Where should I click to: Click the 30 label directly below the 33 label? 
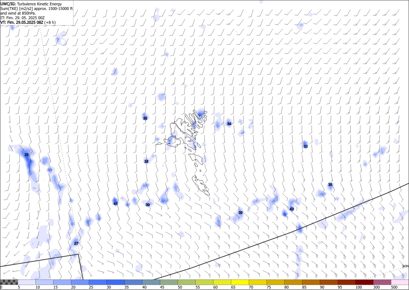pos(330,185)
